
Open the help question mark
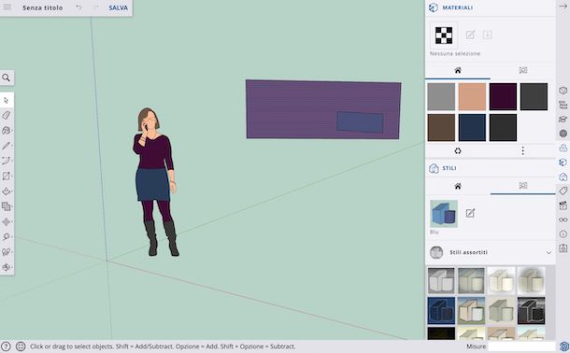point(6,346)
